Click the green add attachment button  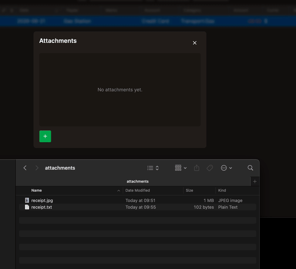pos(45,136)
